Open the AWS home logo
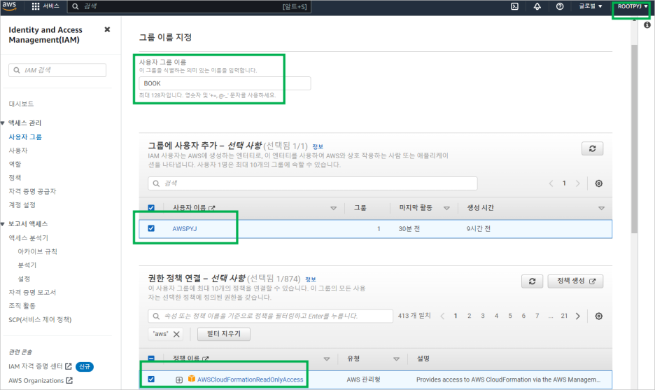This screenshot has width=655, height=390. (x=9, y=6)
